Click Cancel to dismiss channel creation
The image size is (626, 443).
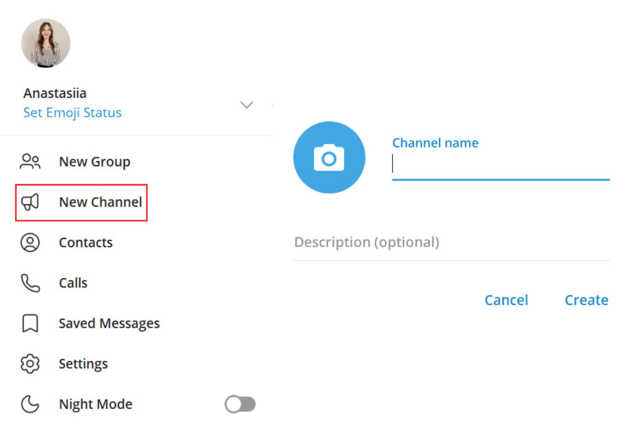pos(507,300)
